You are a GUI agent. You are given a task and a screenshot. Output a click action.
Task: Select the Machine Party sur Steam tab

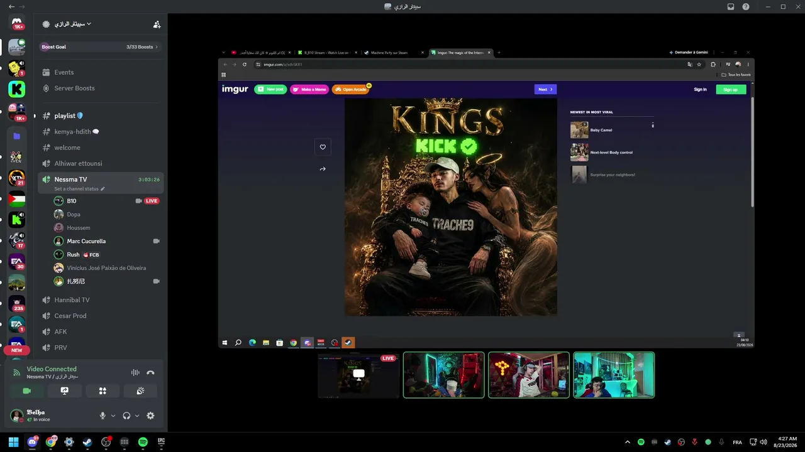(x=394, y=53)
